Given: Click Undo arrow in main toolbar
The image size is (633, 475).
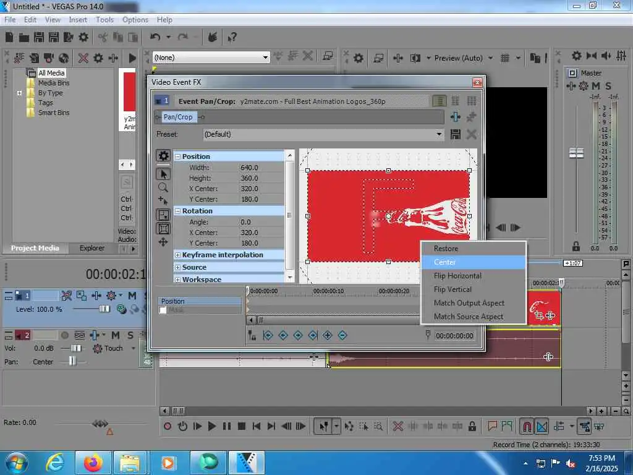Looking at the screenshot, I should [155, 37].
